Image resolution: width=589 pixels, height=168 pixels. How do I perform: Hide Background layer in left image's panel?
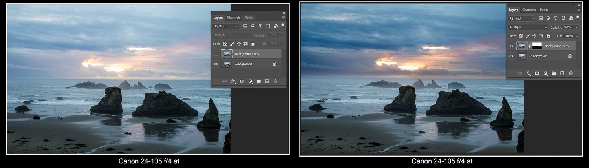pyautogui.click(x=216, y=64)
